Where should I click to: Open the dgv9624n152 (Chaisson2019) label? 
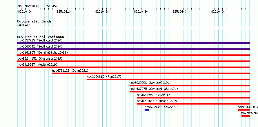(x=40, y=58)
